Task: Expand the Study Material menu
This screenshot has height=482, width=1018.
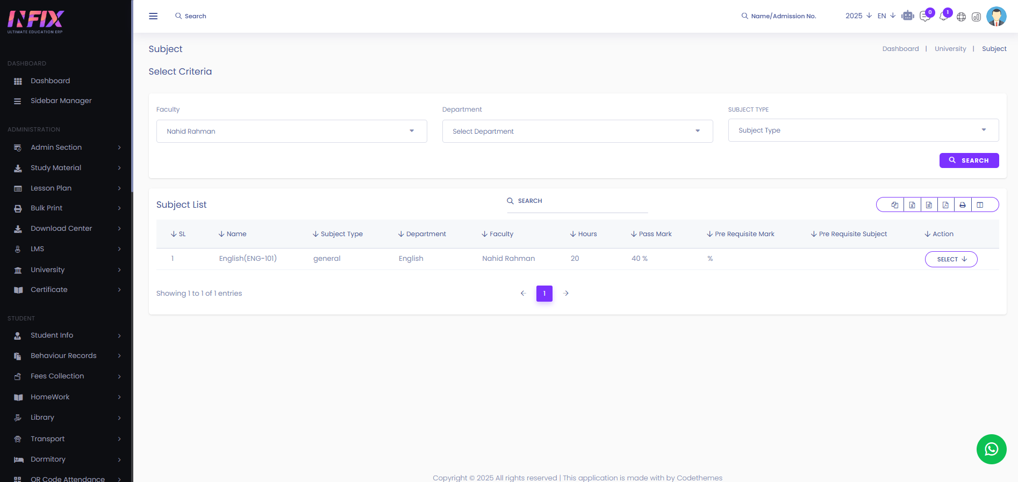Action: (67, 168)
